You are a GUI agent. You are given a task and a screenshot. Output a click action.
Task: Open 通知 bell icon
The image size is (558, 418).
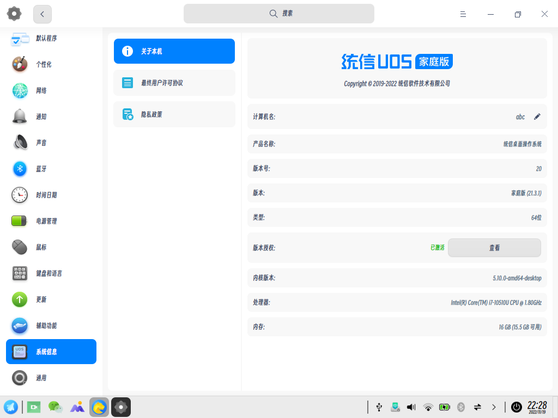[20, 116]
